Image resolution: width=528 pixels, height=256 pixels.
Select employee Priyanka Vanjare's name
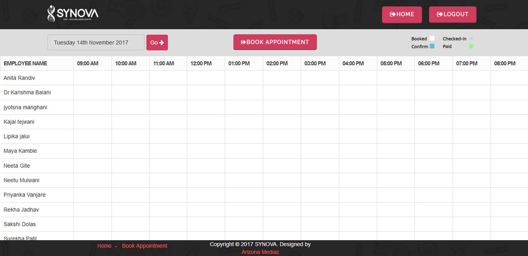[25, 195]
